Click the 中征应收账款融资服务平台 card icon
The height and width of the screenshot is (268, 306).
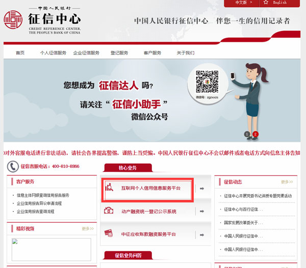108,233
